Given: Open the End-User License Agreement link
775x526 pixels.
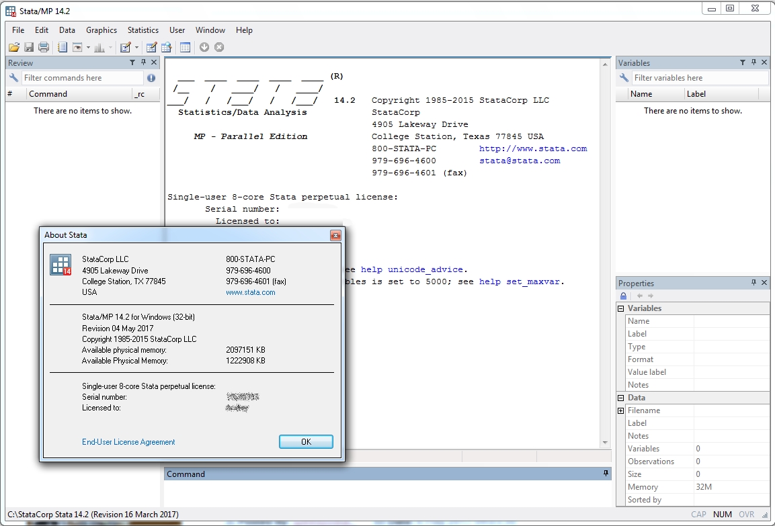Looking at the screenshot, I should tap(128, 442).
